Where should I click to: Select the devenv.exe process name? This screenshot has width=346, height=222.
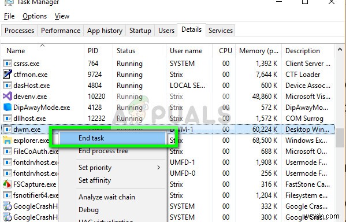point(30,97)
